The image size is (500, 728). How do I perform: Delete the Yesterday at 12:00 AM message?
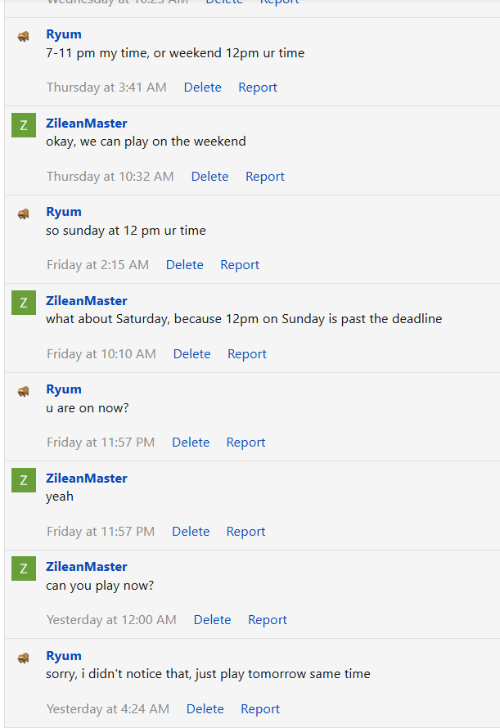click(213, 620)
